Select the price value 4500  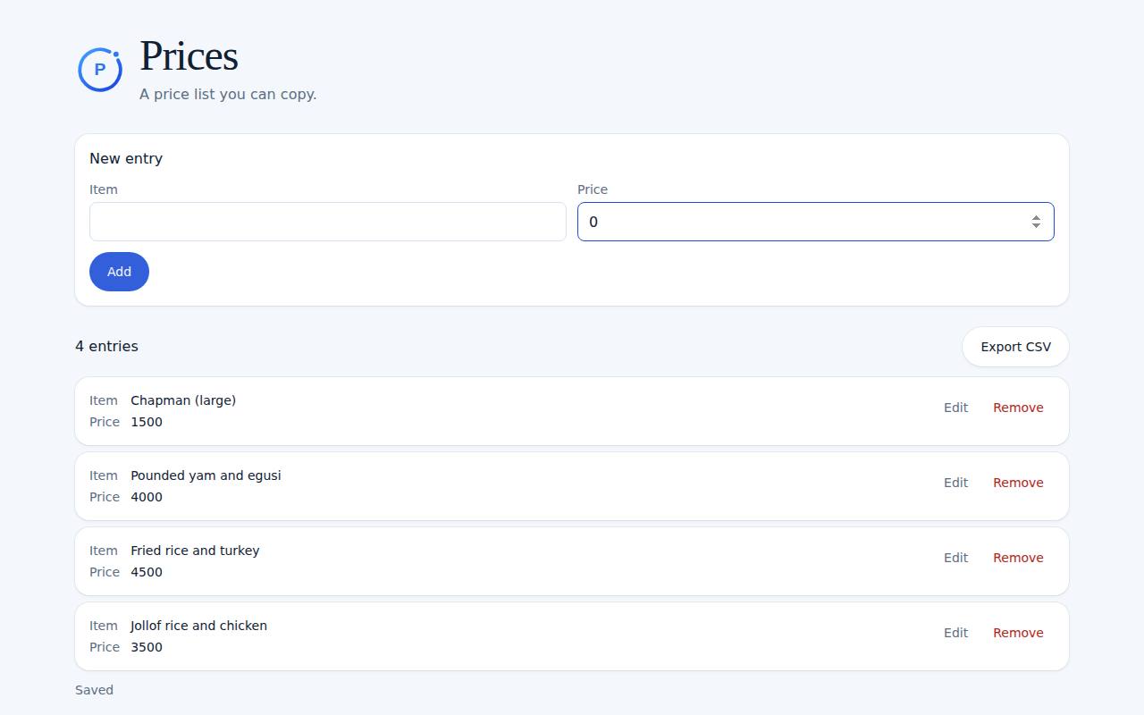pyautogui.click(x=147, y=572)
